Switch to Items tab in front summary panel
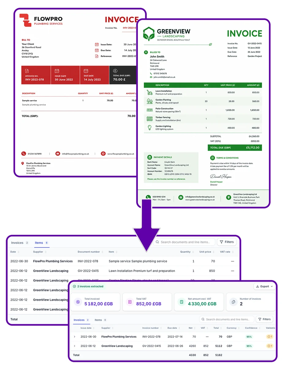 click(x=100, y=320)
